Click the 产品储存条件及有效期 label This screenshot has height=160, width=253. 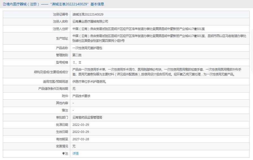53,89
